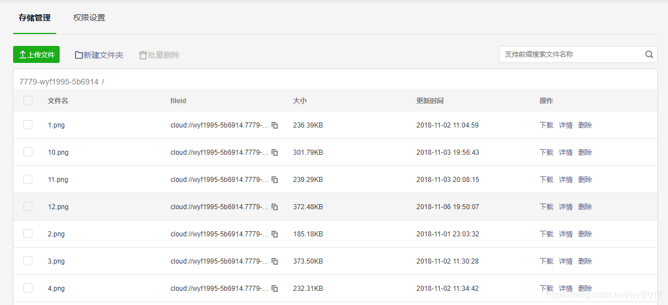This screenshot has height=305, width=668.
Task: Select all files with header checkbox
Action: pyautogui.click(x=28, y=100)
